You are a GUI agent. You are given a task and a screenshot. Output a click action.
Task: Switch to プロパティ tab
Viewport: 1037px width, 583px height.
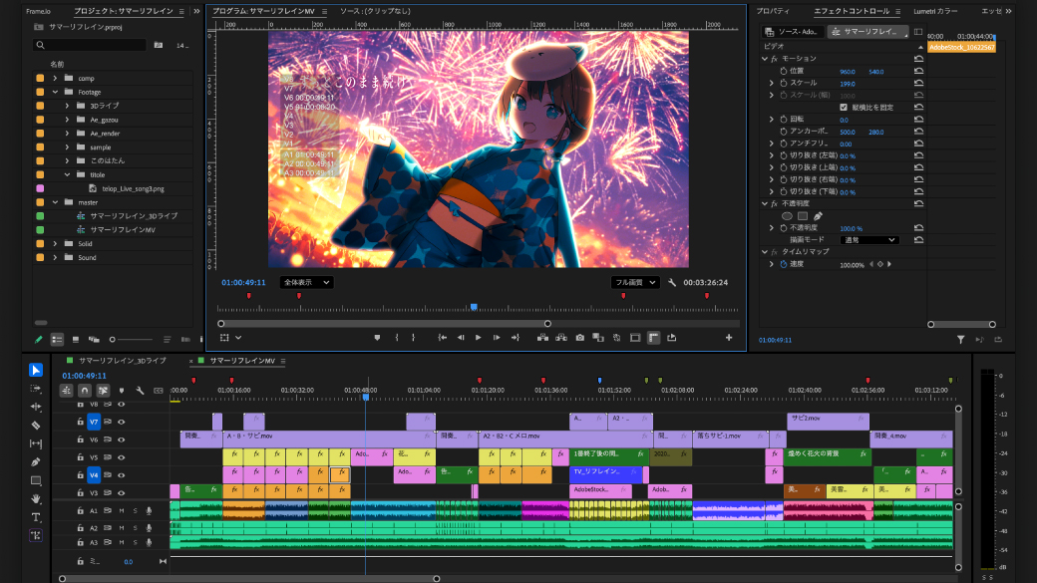773,11
